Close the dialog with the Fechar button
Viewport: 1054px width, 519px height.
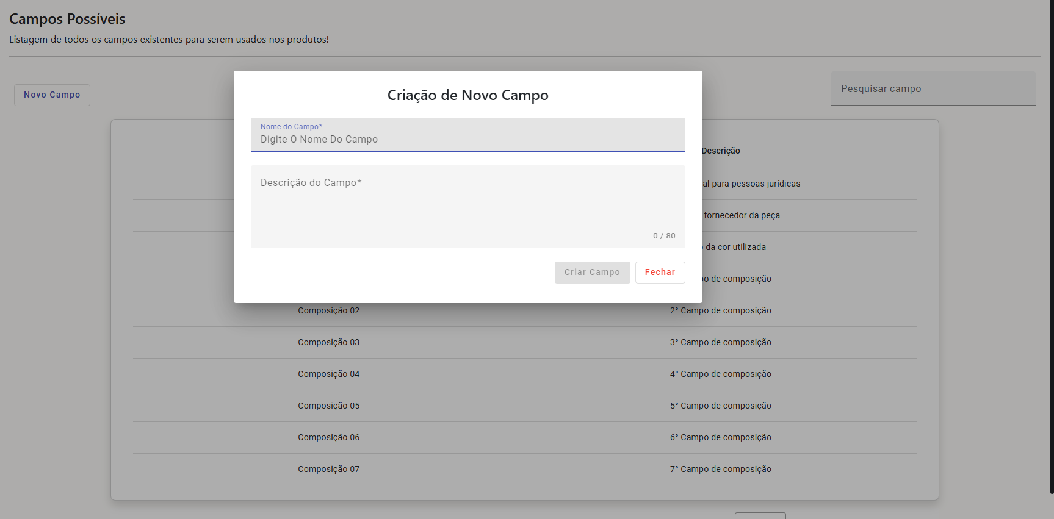pyautogui.click(x=660, y=273)
